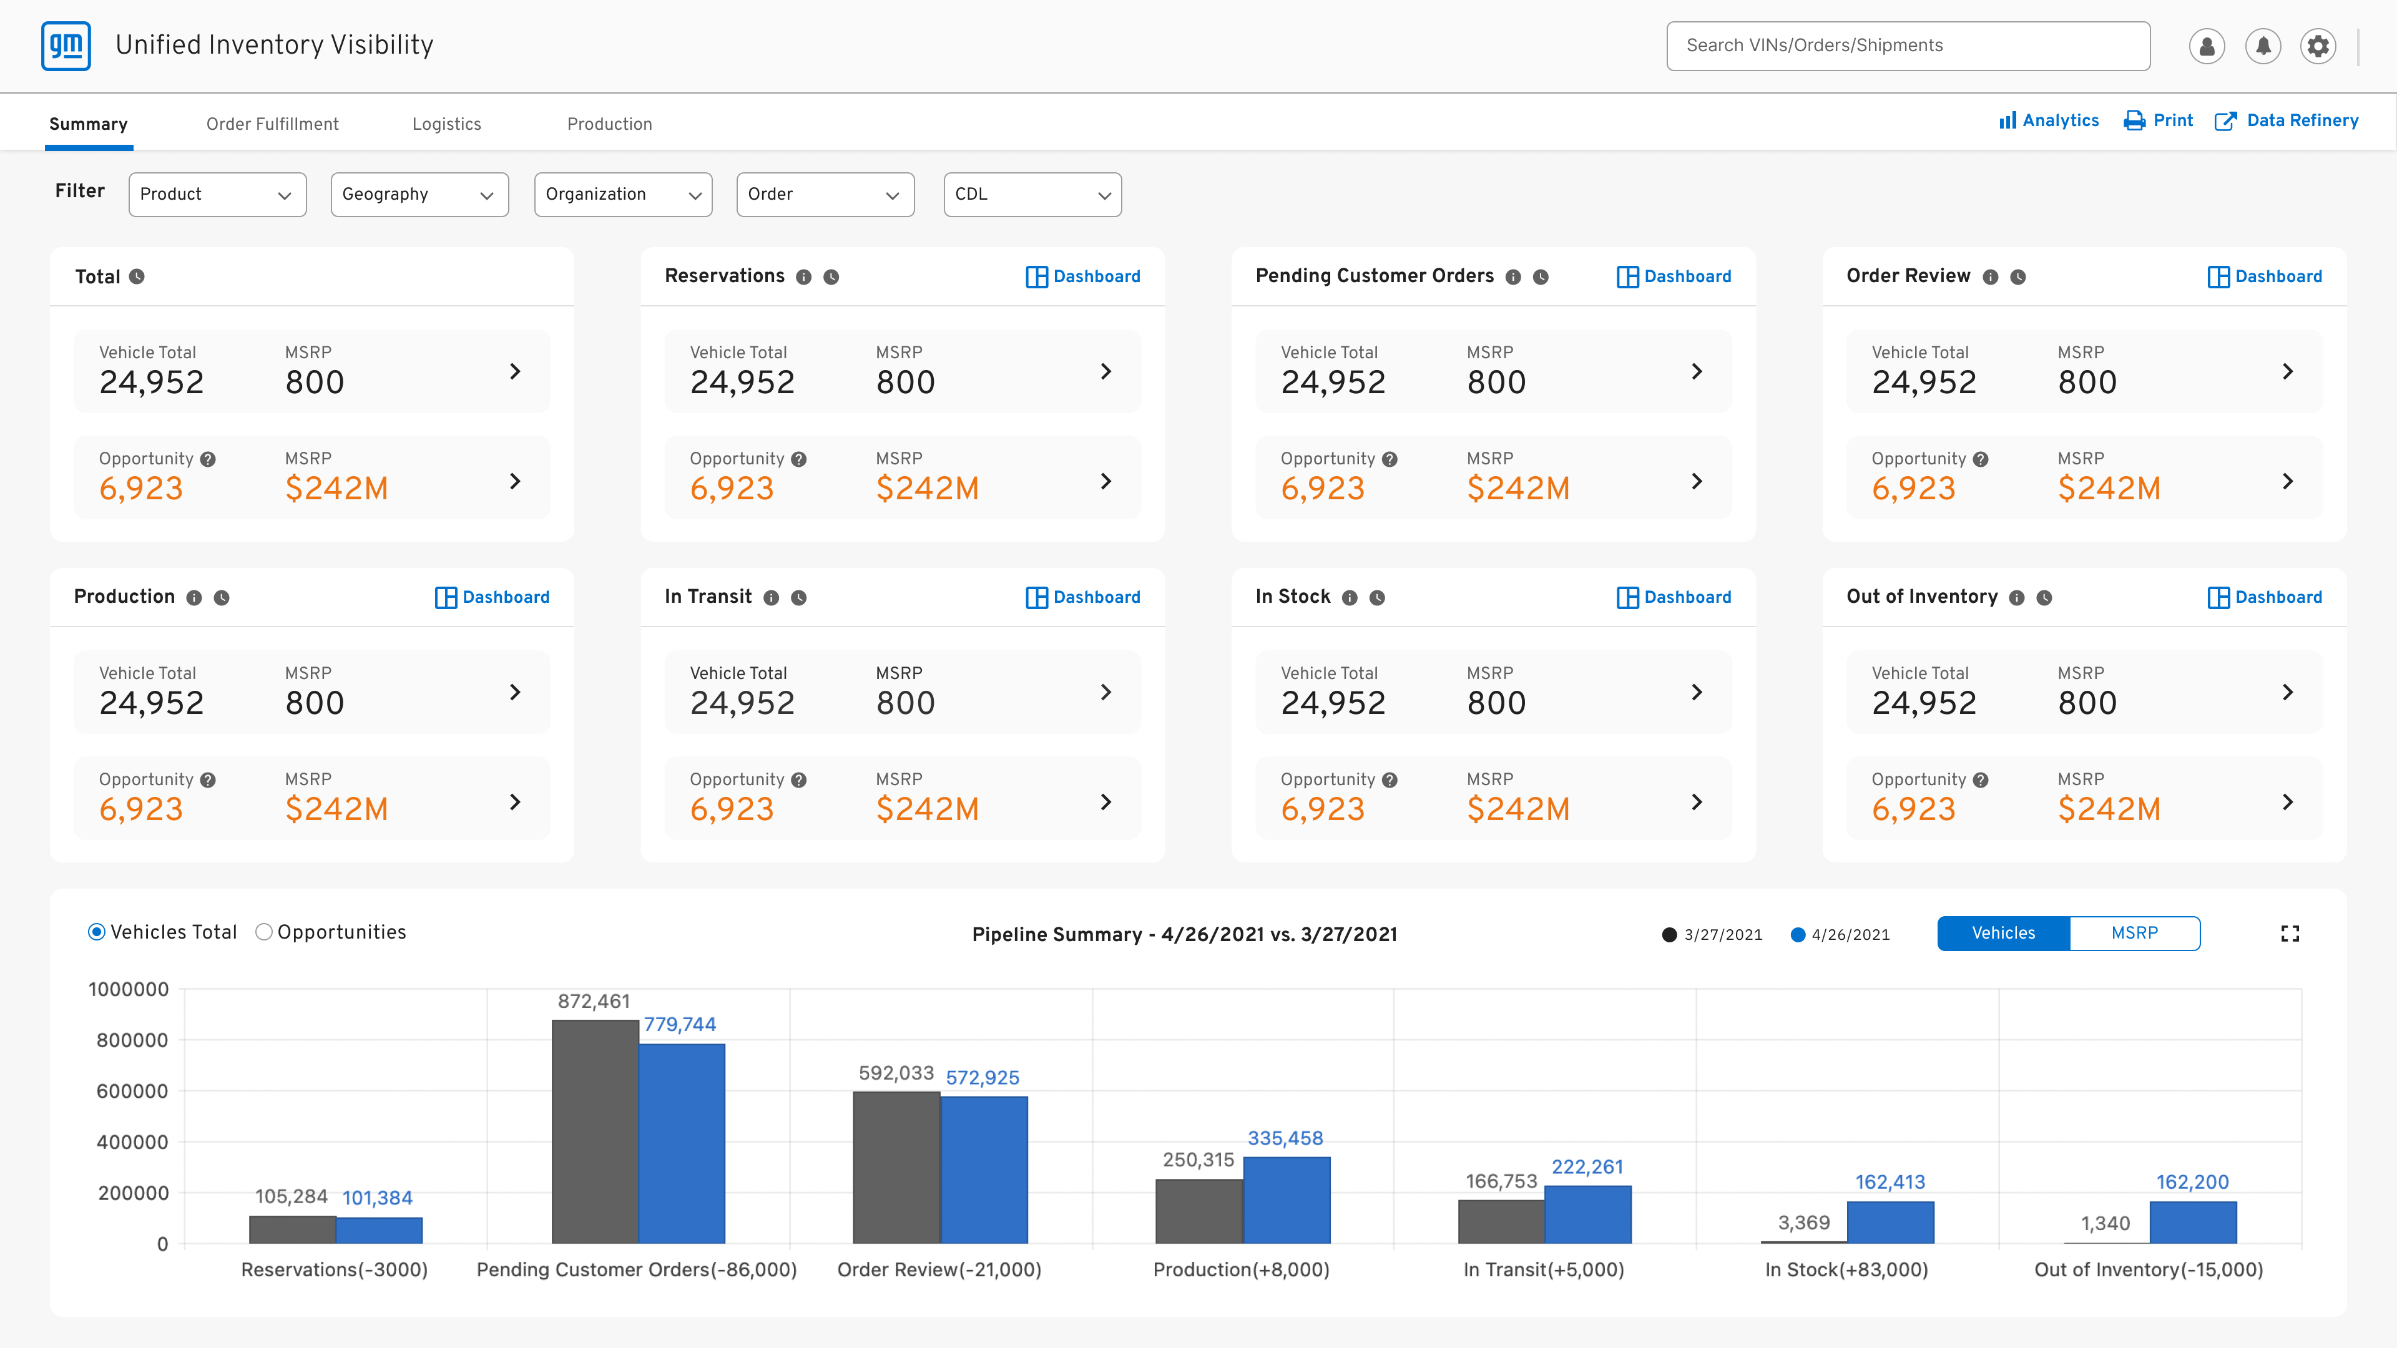The height and width of the screenshot is (1348, 2397).
Task: Click the clock icon beside In Stock
Action: tap(1377, 598)
